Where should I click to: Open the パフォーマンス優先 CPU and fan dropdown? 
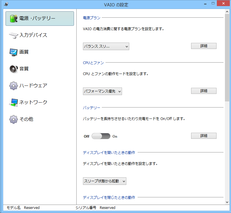pyautogui.click(x=102, y=91)
